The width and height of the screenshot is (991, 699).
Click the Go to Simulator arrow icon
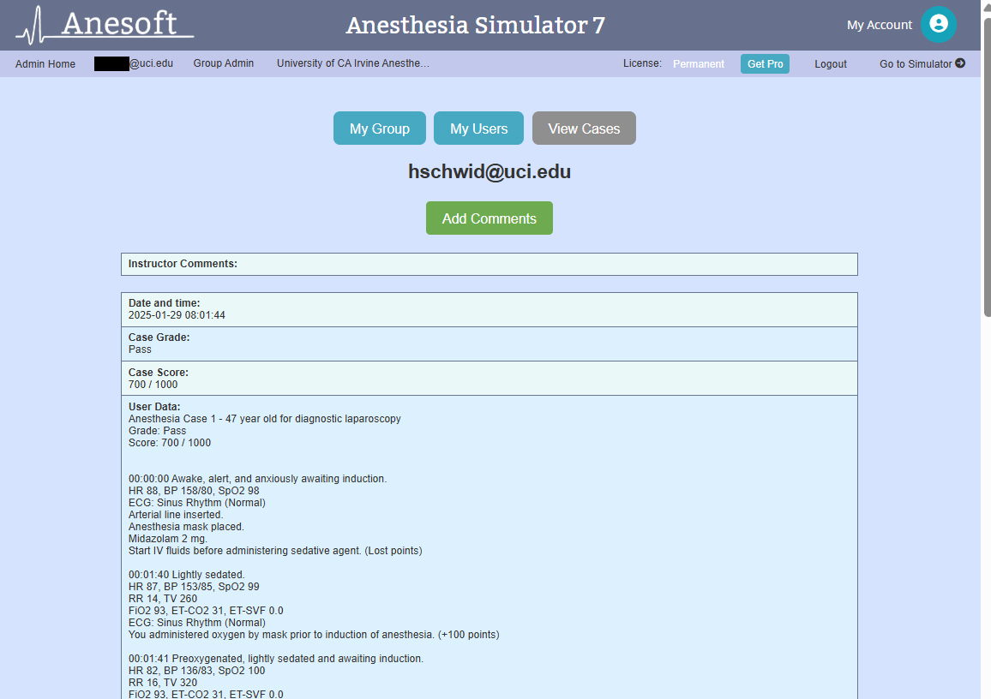click(x=960, y=63)
